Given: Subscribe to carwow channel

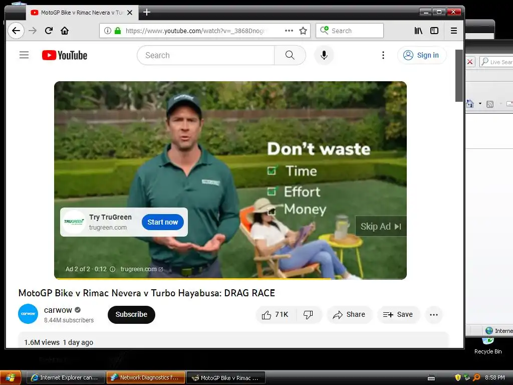Looking at the screenshot, I should coord(131,315).
